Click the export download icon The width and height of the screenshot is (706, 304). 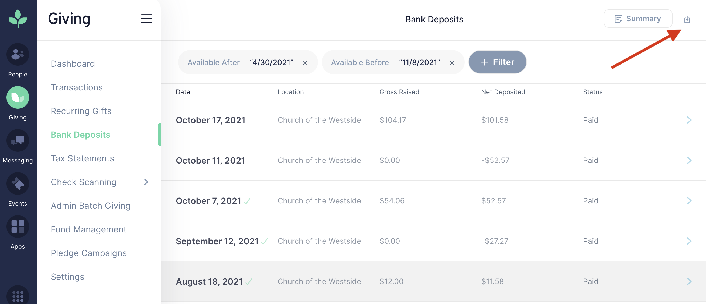(687, 19)
